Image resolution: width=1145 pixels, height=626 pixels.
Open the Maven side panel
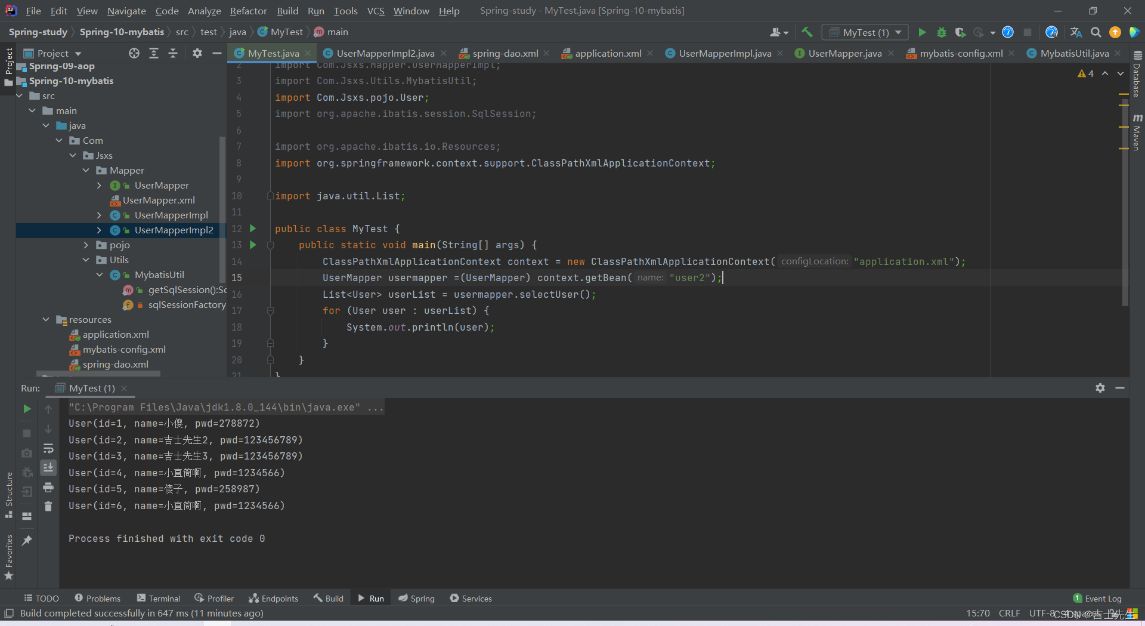(1137, 131)
